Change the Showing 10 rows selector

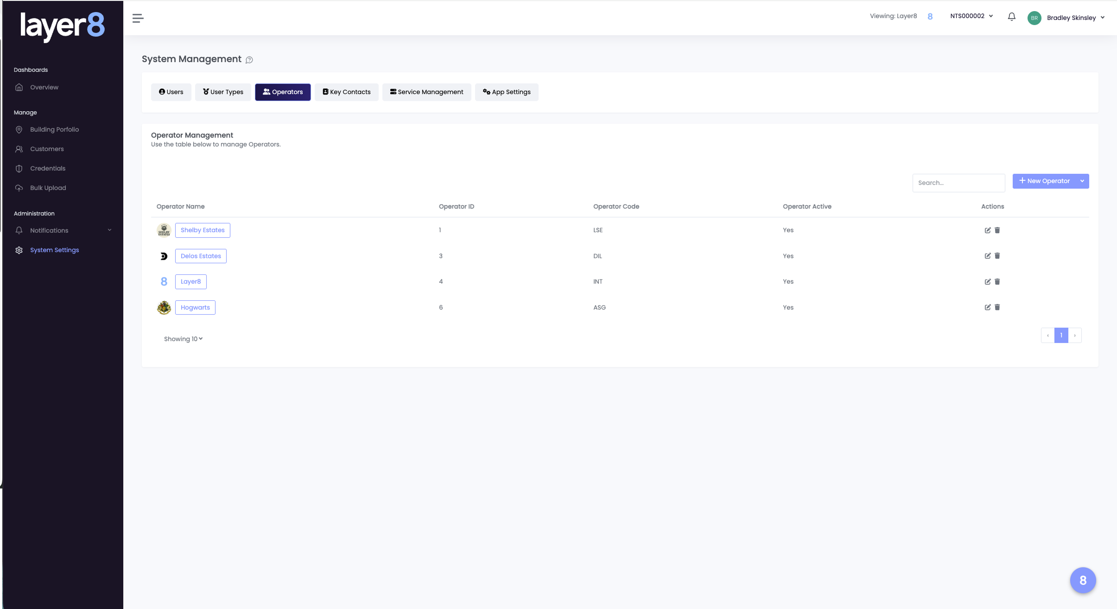[x=183, y=339]
